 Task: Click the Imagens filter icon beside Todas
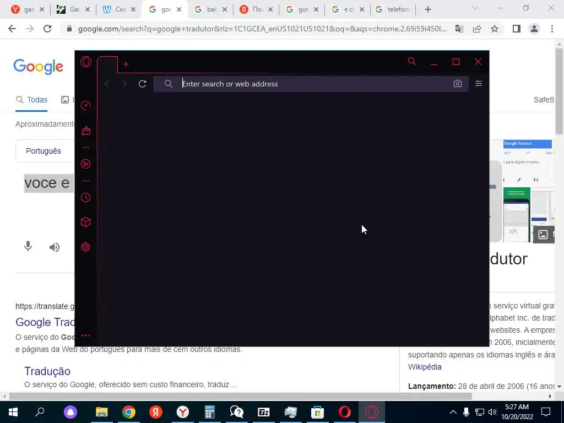point(65,100)
